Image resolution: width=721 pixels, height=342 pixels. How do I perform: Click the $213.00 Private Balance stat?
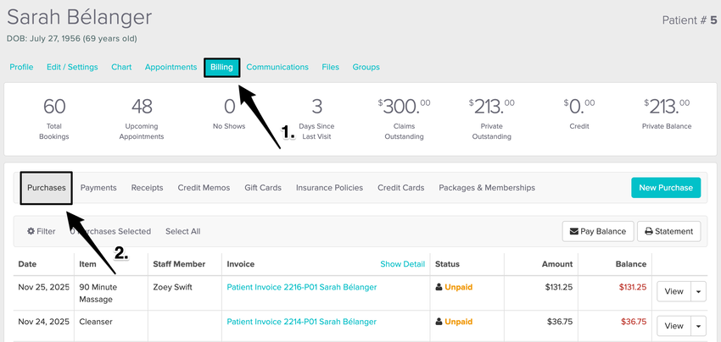pos(667,113)
